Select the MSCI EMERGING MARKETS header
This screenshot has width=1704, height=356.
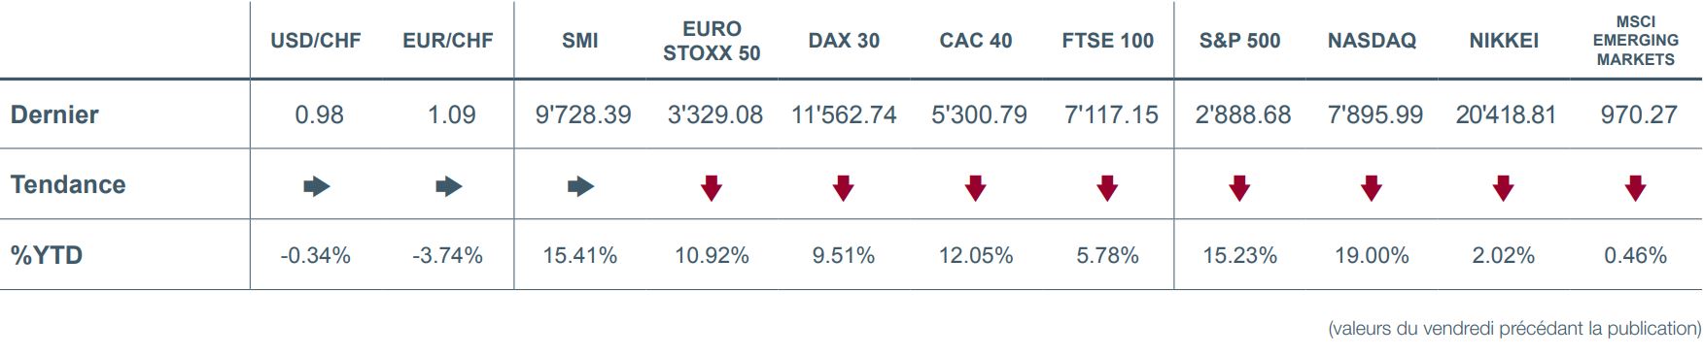tap(1636, 41)
